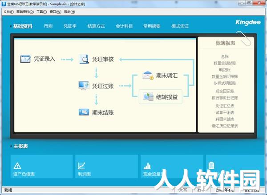The width and height of the screenshot is (267, 195).
Task: Click the 期末调汇 envelope icon
Action: [x=148, y=76]
